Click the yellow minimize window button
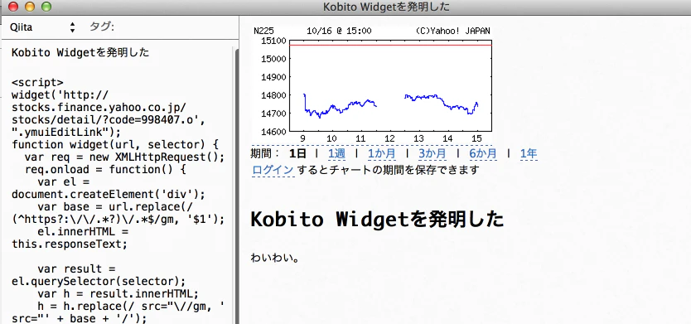This screenshot has height=324, width=691. [x=30, y=7]
